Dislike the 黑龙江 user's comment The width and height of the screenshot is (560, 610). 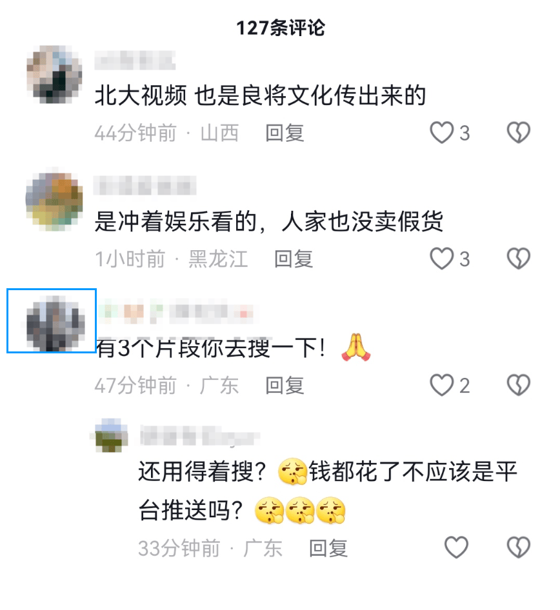point(518,259)
